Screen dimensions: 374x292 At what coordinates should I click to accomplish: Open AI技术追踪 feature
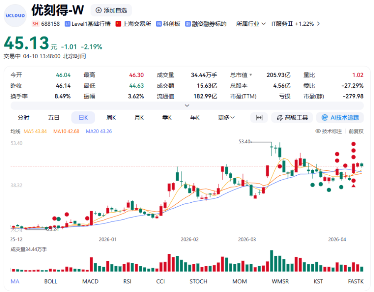[340, 118]
